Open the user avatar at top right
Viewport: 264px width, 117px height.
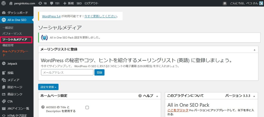[261, 3]
